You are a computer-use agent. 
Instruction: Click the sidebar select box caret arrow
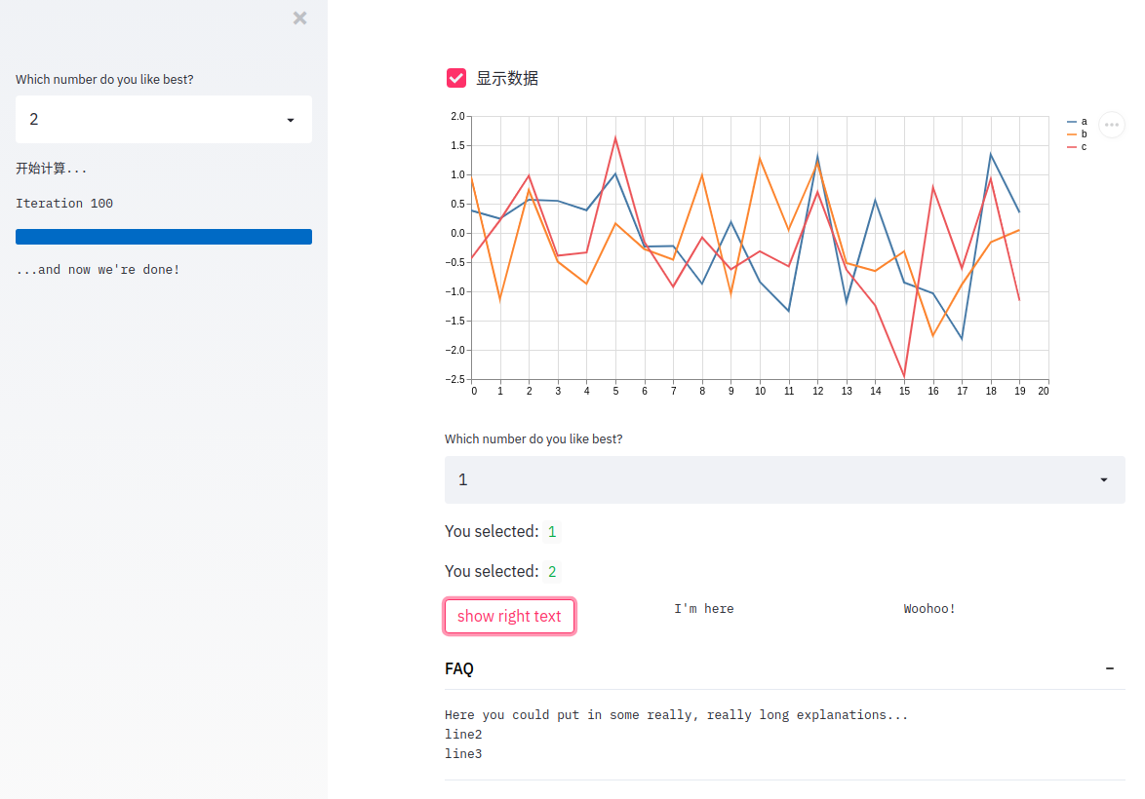[291, 120]
